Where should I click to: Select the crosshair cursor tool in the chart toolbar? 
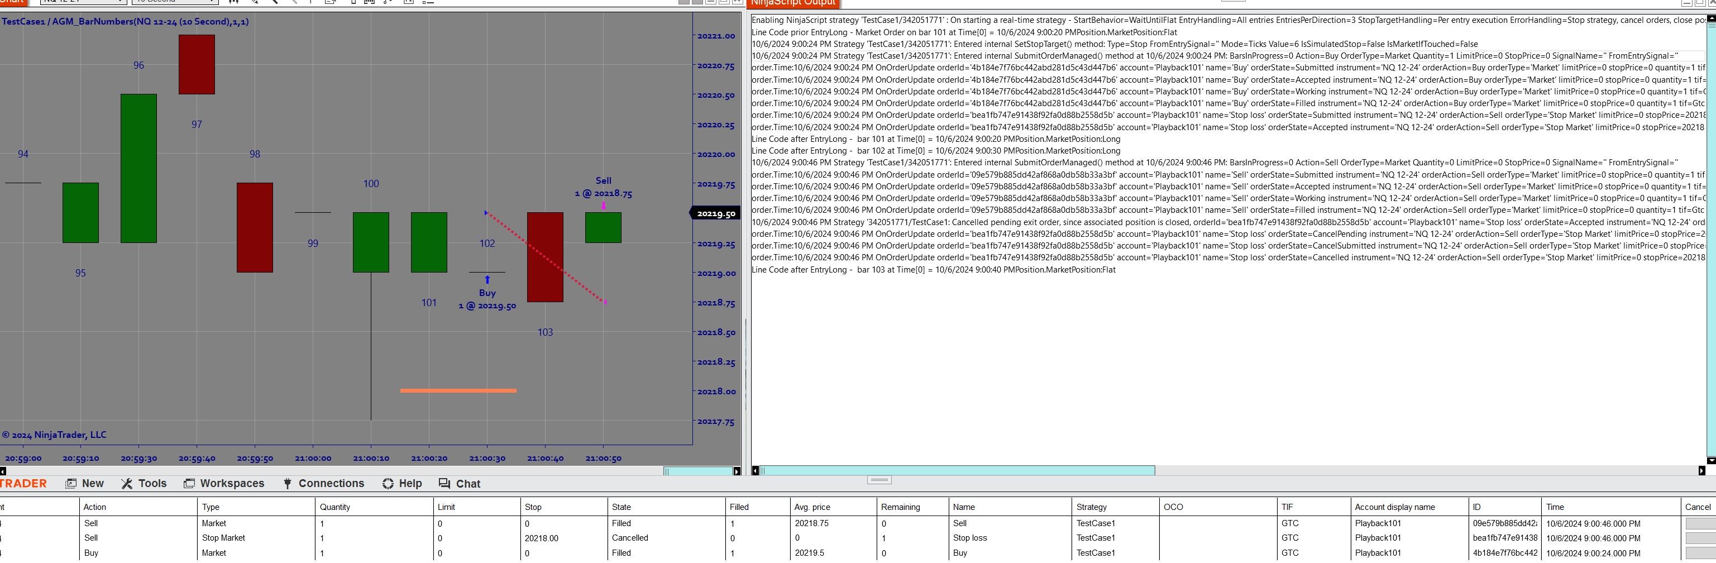coord(255,3)
